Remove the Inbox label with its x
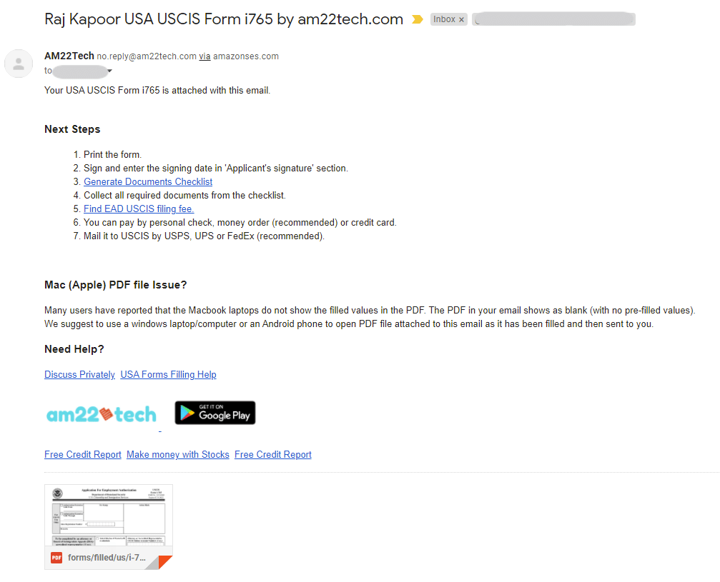The height and width of the screenshot is (582, 720). [461, 19]
